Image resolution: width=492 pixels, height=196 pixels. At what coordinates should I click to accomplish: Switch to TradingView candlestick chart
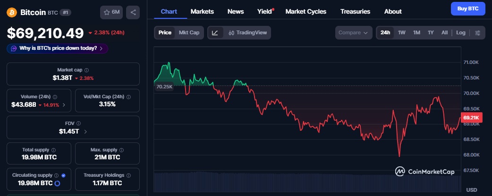click(247, 33)
